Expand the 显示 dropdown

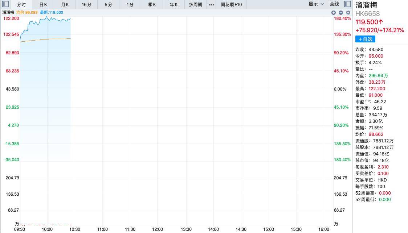click(x=316, y=4)
